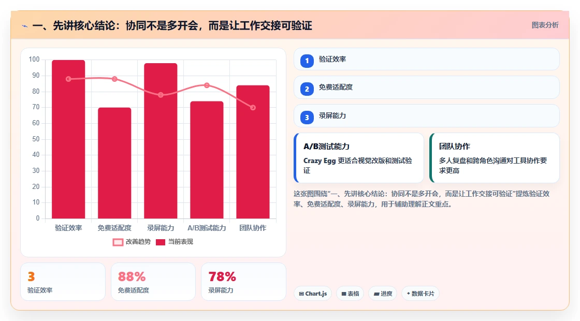580x321 pixels.
Task: Click the 团队协作 bar in chart
Action: [x=253, y=152]
